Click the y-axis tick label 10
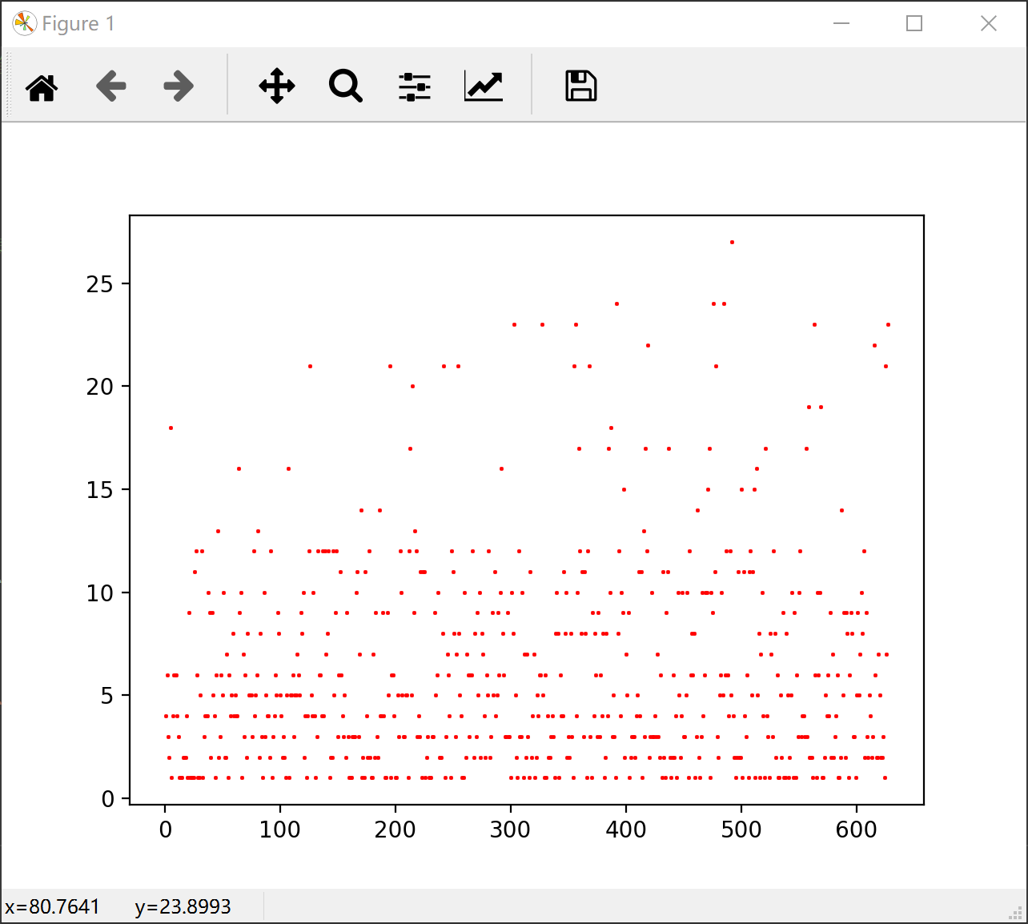The width and height of the screenshot is (1028, 924). coord(99,593)
